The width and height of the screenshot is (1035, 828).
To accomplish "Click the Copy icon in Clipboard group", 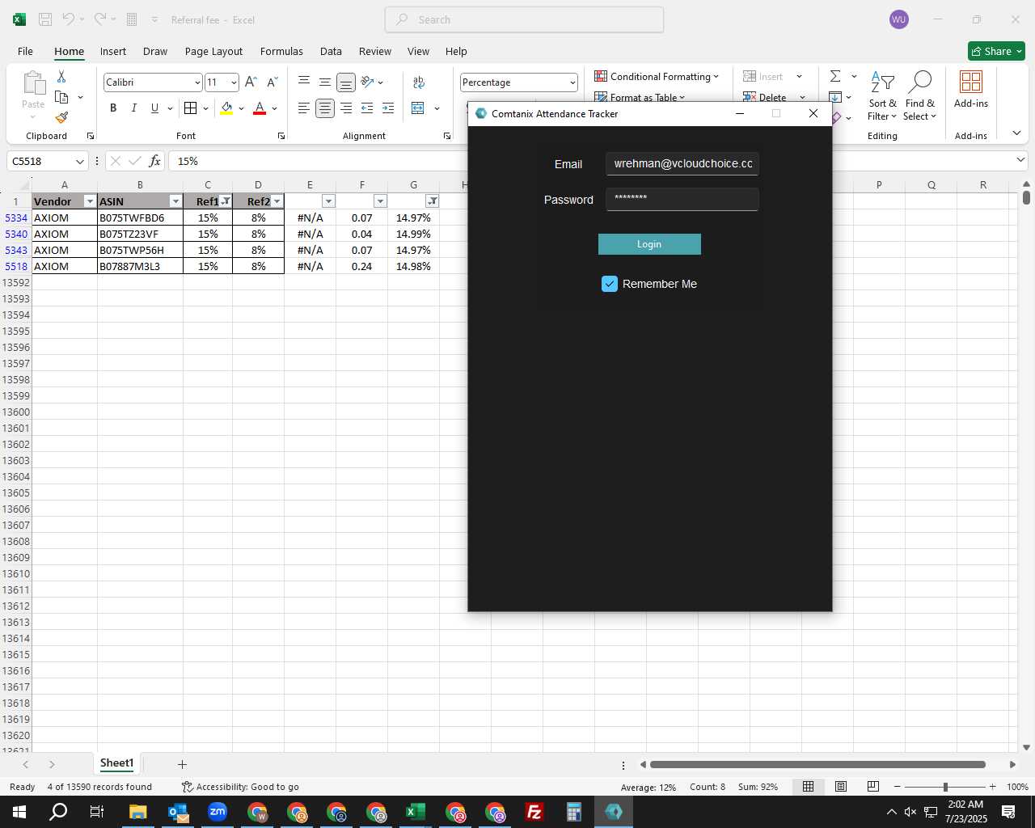I will (x=61, y=97).
